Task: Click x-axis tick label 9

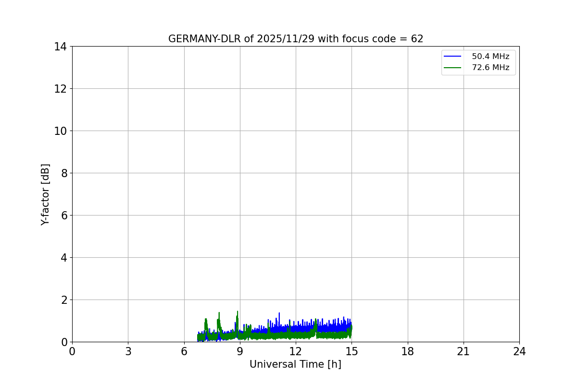Action: point(240,351)
